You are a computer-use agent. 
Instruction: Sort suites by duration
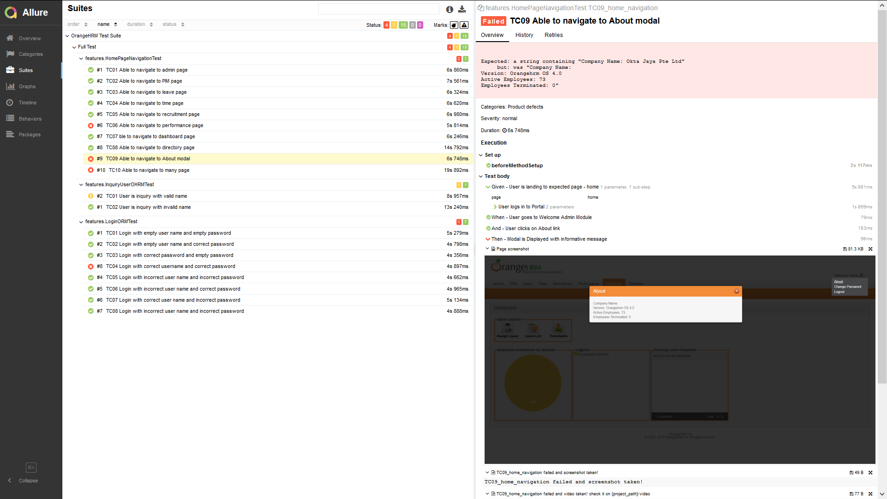(140, 24)
